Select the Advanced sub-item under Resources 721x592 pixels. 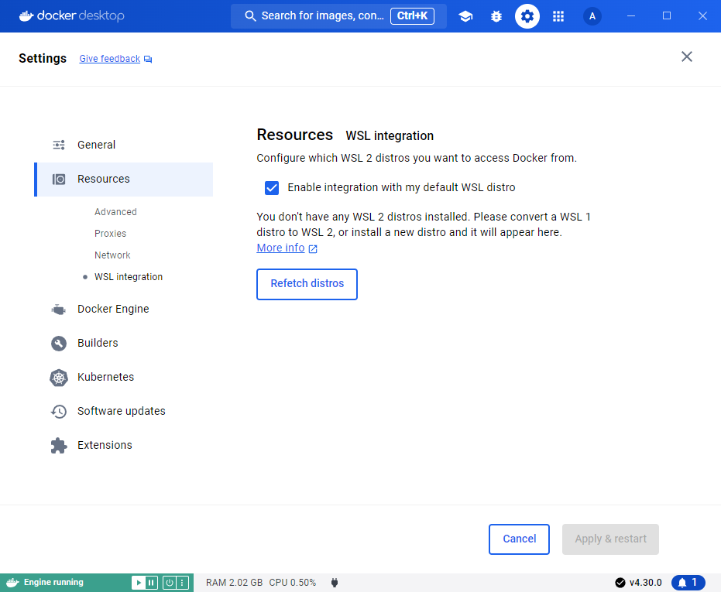(x=115, y=212)
